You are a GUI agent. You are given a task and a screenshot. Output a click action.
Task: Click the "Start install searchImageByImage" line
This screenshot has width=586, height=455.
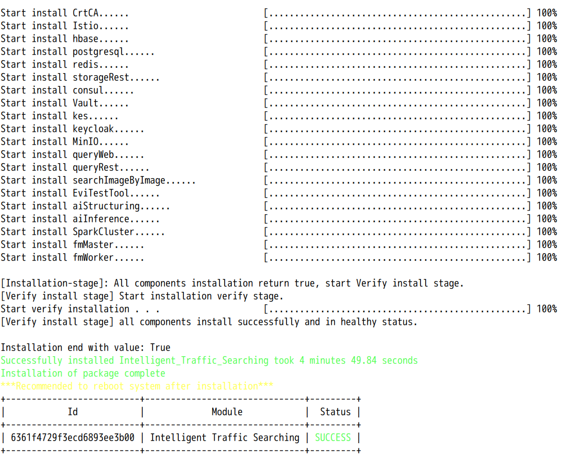(x=98, y=180)
